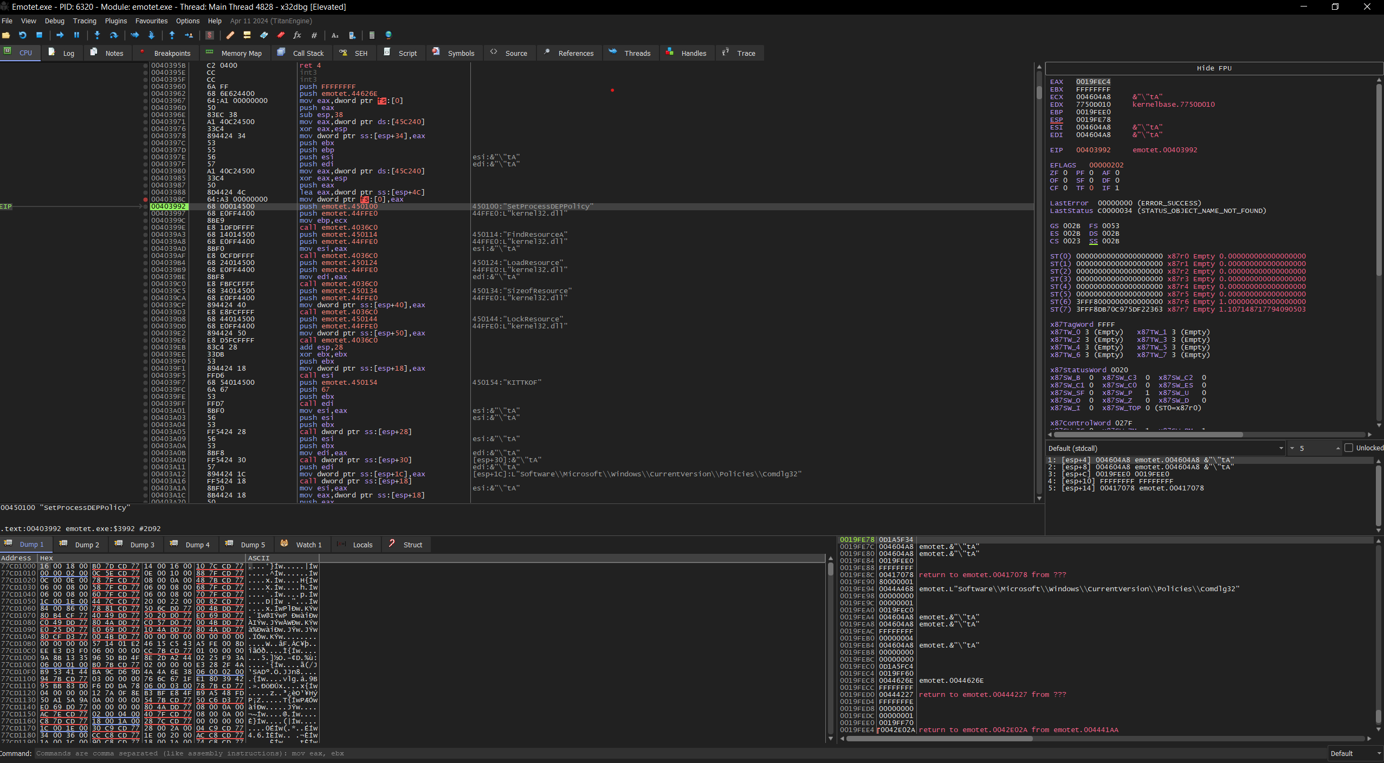Viewport: 1384px width, 763px height.
Task: Pause execution with the pause icon
Action: point(76,35)
